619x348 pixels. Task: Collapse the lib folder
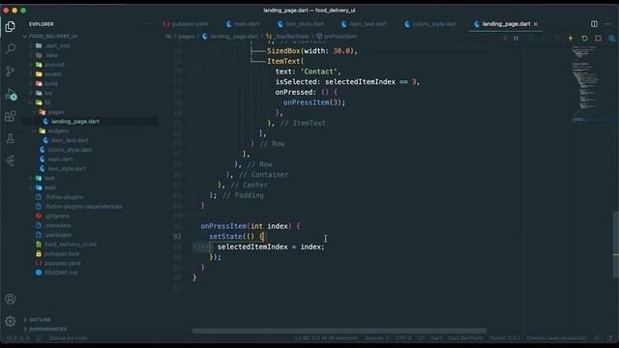47,102
